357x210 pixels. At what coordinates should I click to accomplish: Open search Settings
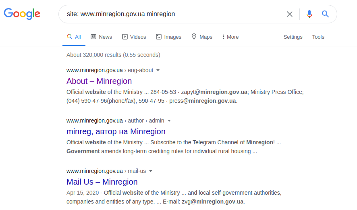click(x=293, y=37)
